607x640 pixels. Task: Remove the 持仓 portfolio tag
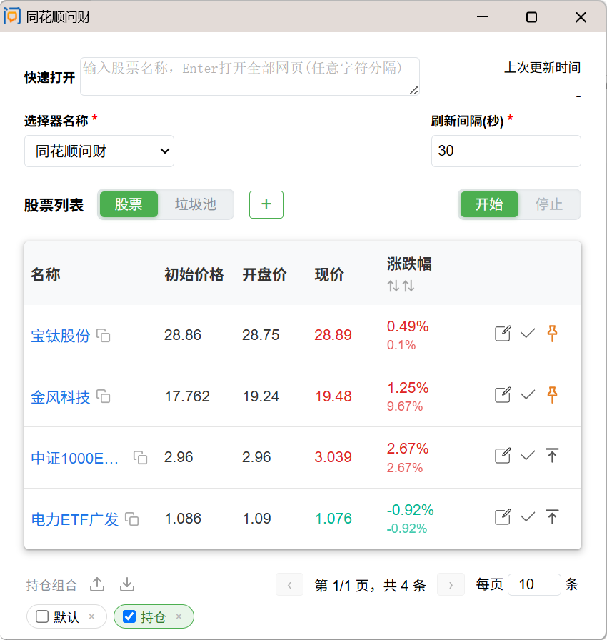pyautogui.click(x=179, y=616)
